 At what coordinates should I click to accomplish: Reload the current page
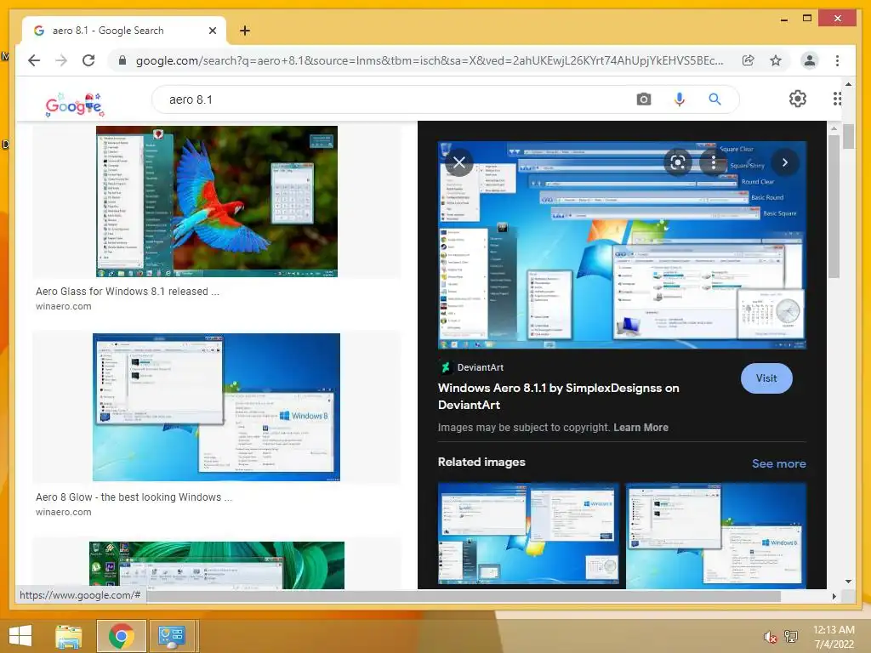(88, 60)
